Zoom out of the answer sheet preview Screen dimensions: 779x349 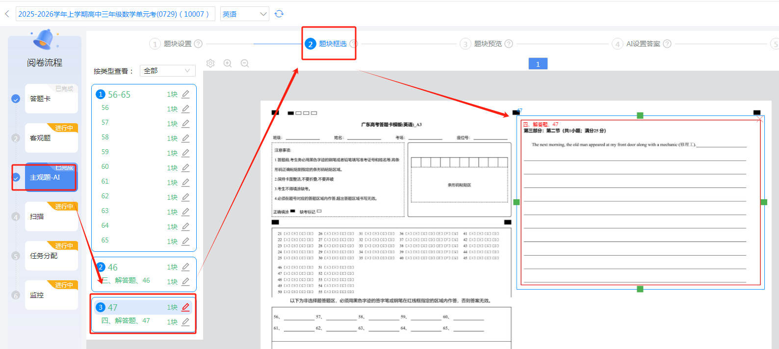[245, 63]
